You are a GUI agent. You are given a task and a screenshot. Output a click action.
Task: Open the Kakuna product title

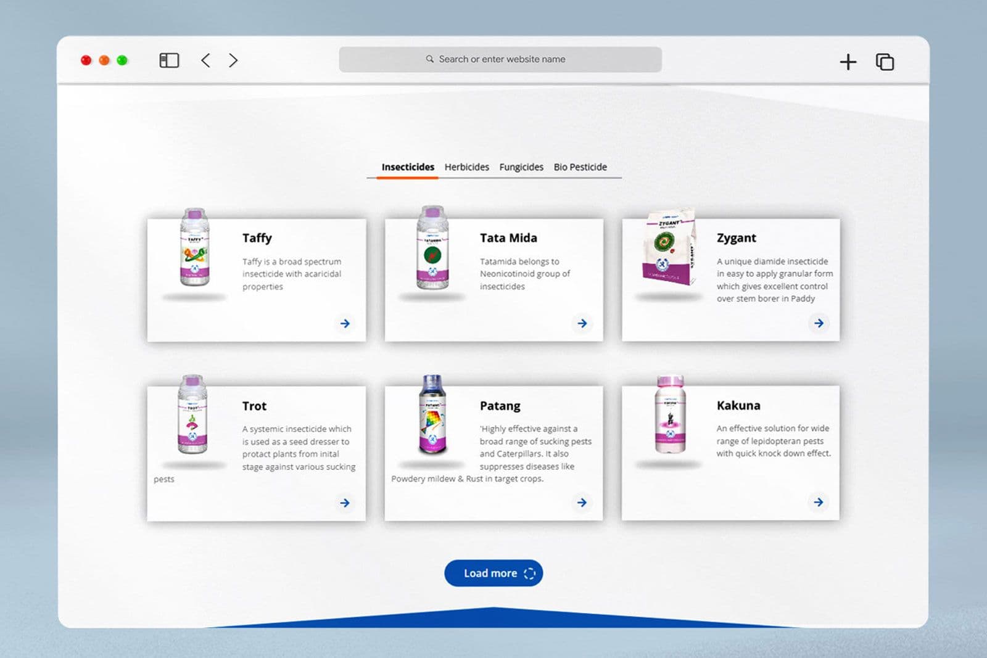[738, 405]
